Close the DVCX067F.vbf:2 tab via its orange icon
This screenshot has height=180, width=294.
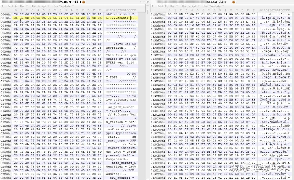(234, 2)
